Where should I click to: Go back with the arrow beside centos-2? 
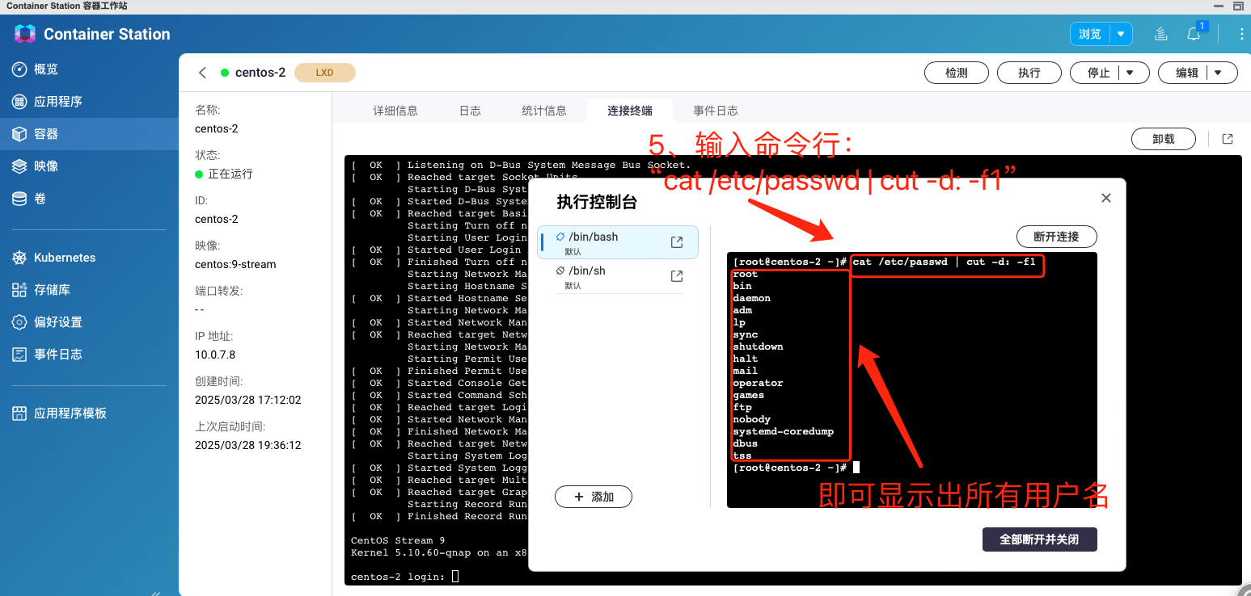(202, 73)
